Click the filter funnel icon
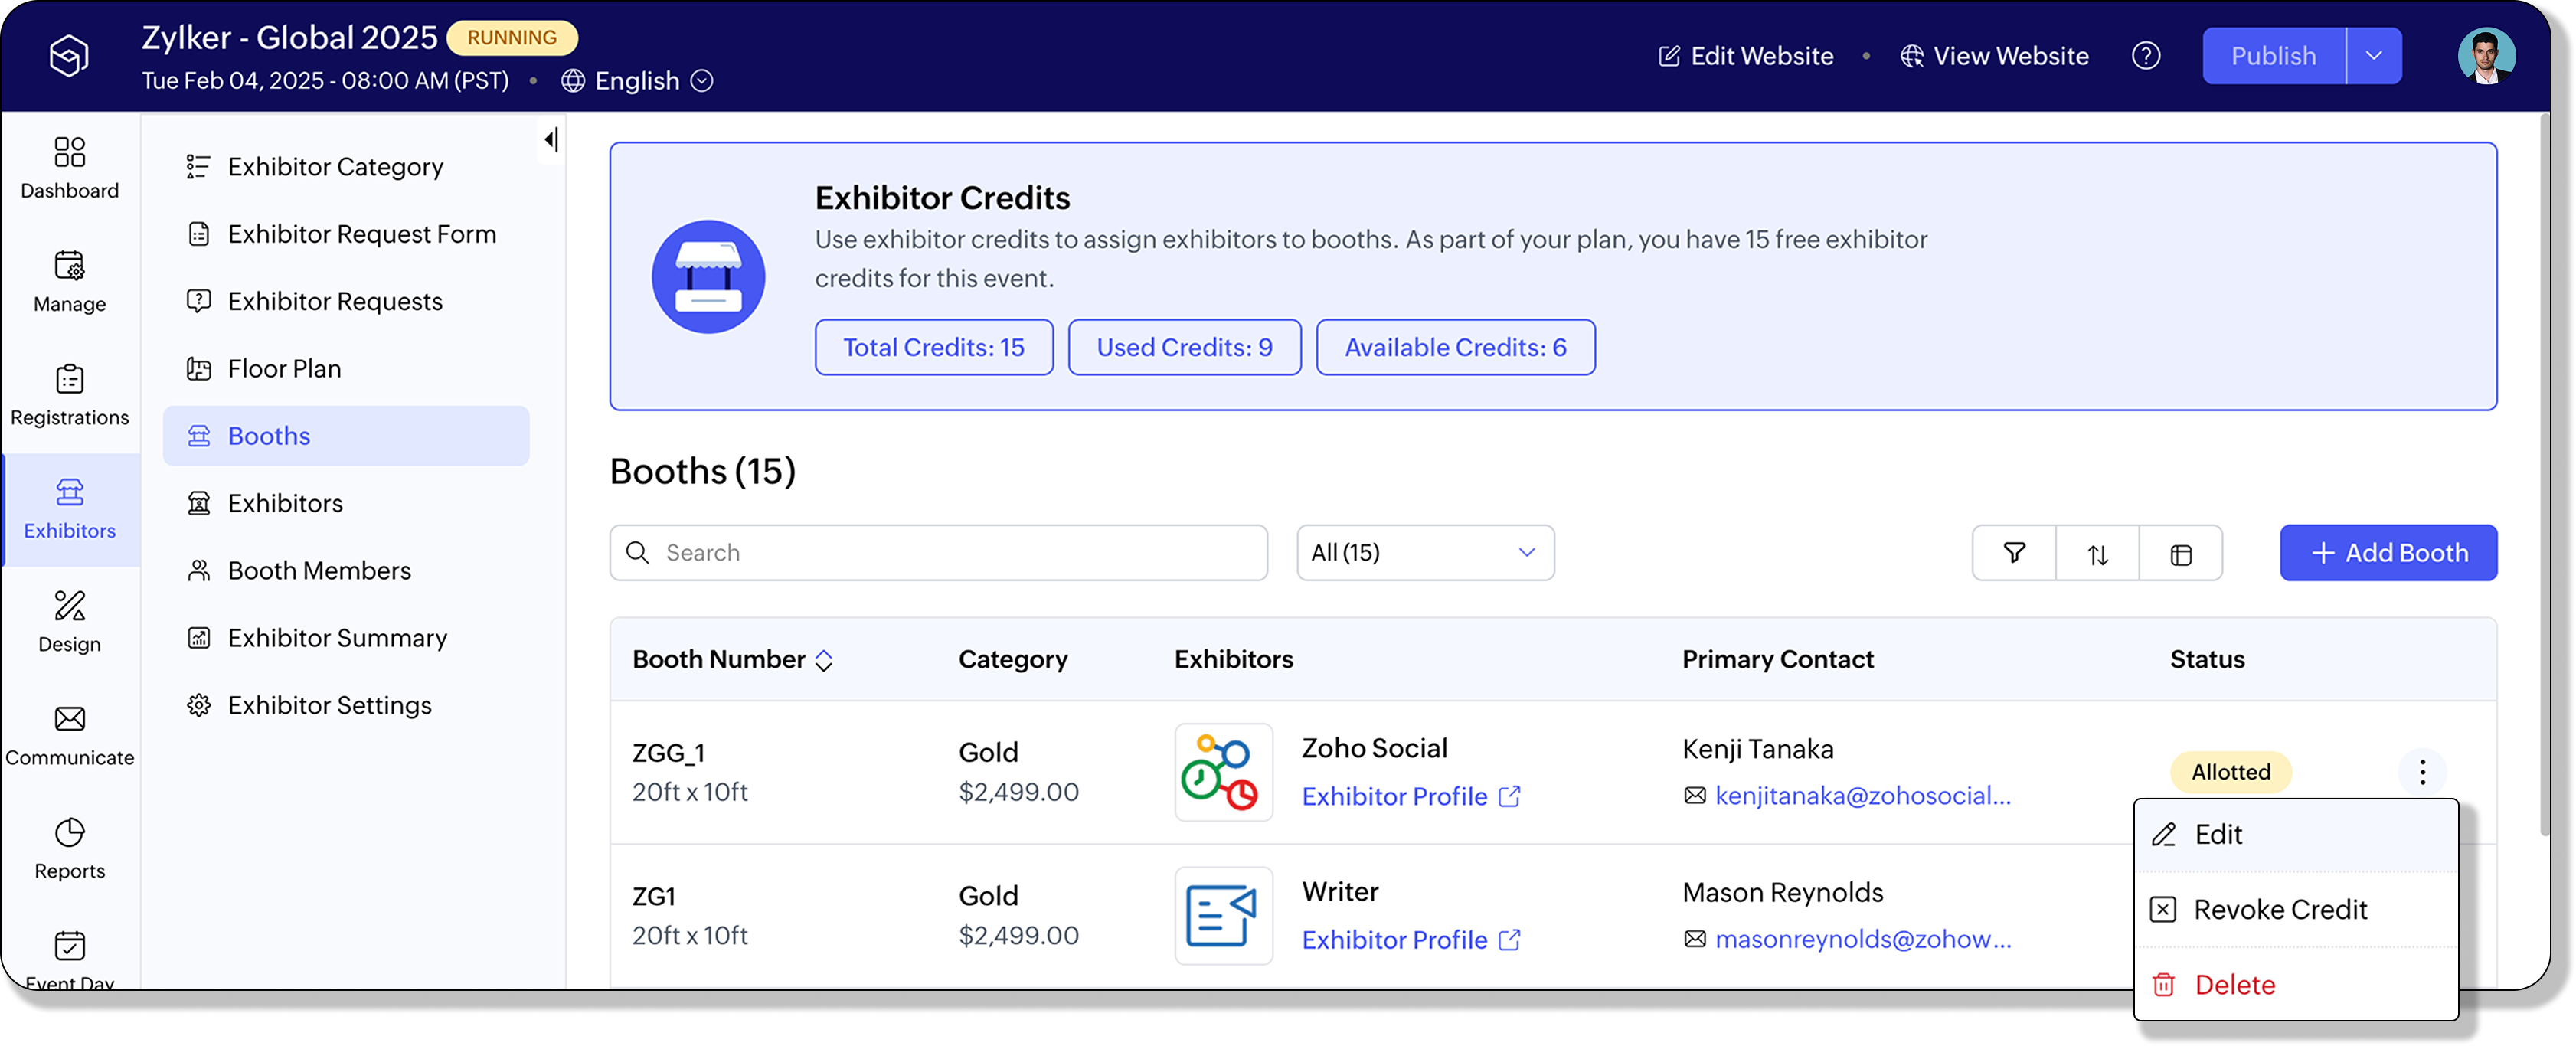2576x1046 pixels. point(2014,553)
